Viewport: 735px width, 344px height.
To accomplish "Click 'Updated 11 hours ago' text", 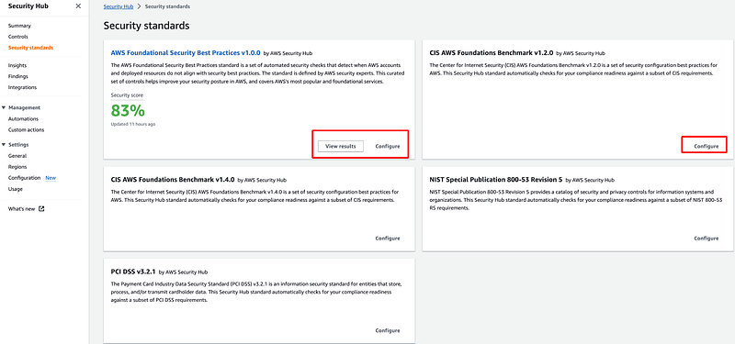I will pos(133,125).
